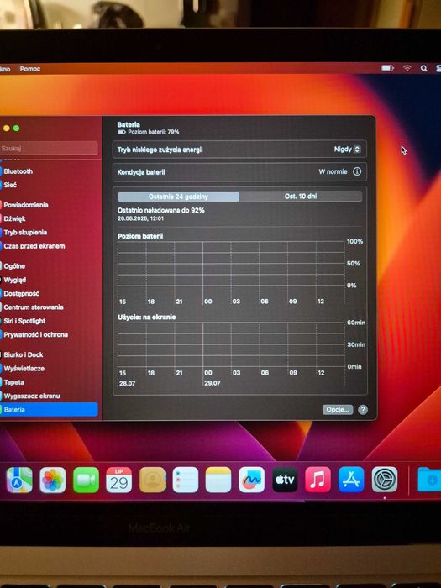Open the Music app in Dock

click(x=318, y=480)
